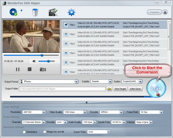
Task: Click the Output Folder path field
Action: tap(62, 89)
